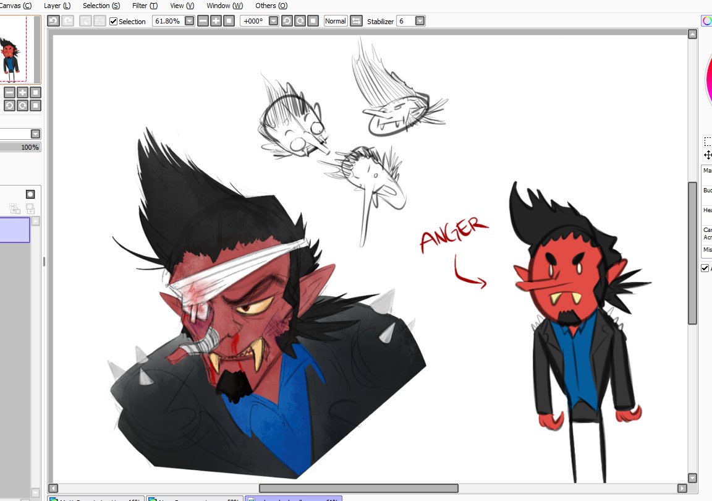
Task: Rotate the view clockwise from the top toolbar
Action: click(x=300, y=21)
